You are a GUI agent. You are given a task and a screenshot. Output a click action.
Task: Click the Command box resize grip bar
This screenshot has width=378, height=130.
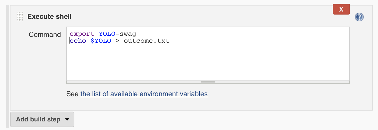click(x=208, y=82)
